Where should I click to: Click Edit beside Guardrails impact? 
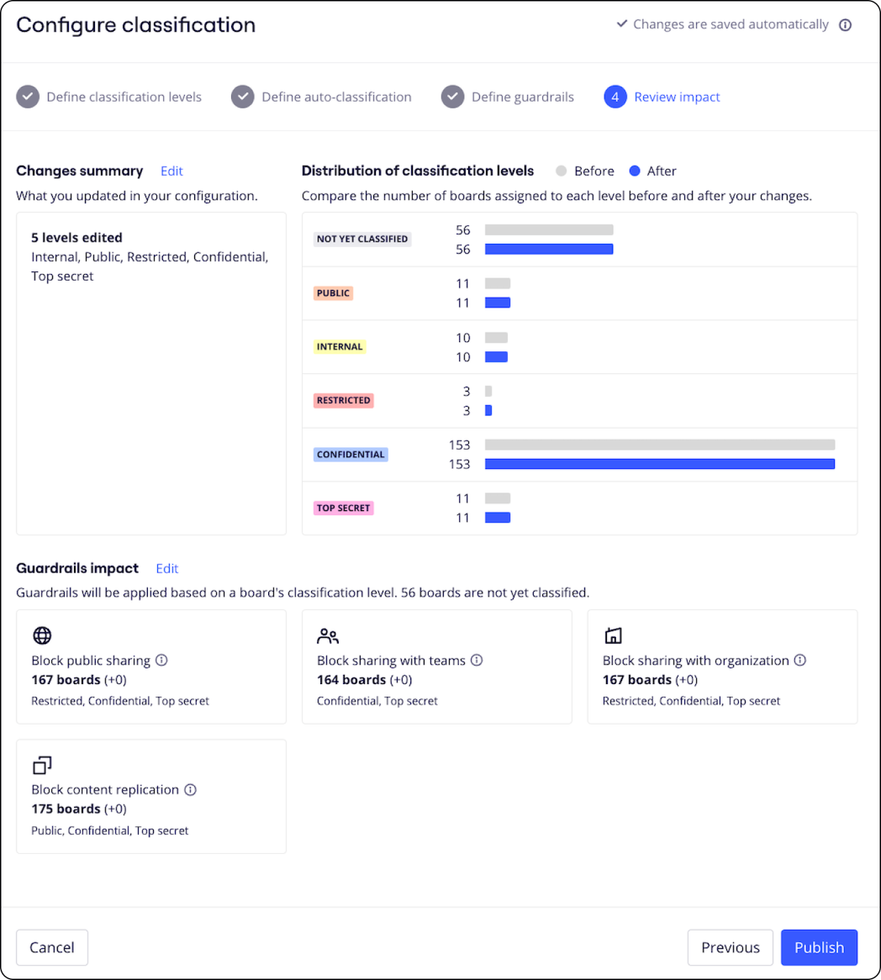(x=166, y=568)
